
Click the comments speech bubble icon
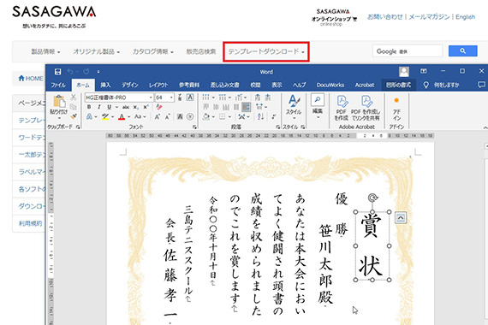(x=481, y=85)
